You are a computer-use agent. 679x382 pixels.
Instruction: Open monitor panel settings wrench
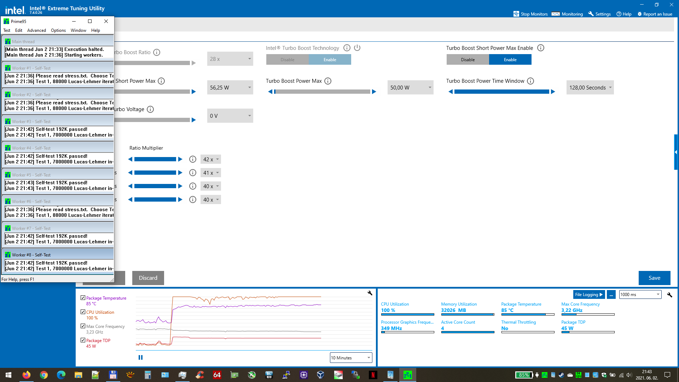pos(669,295)
